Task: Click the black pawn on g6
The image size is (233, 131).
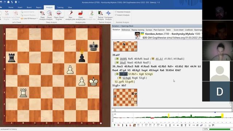Action: pos(82,57)
